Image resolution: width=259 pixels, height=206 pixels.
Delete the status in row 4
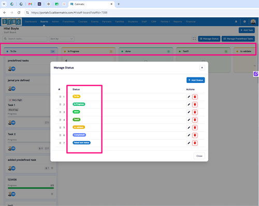pos(195,120)
